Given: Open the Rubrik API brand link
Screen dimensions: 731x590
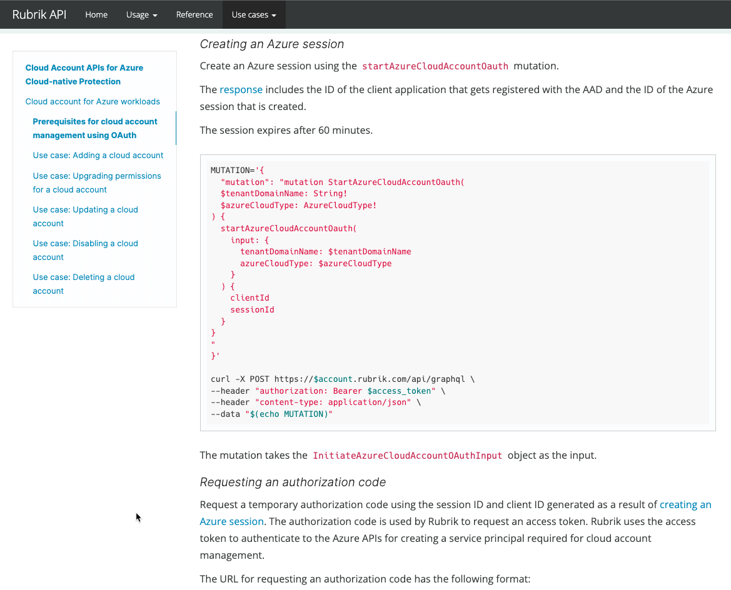Looking at the screenshot, I should (39, 14).
